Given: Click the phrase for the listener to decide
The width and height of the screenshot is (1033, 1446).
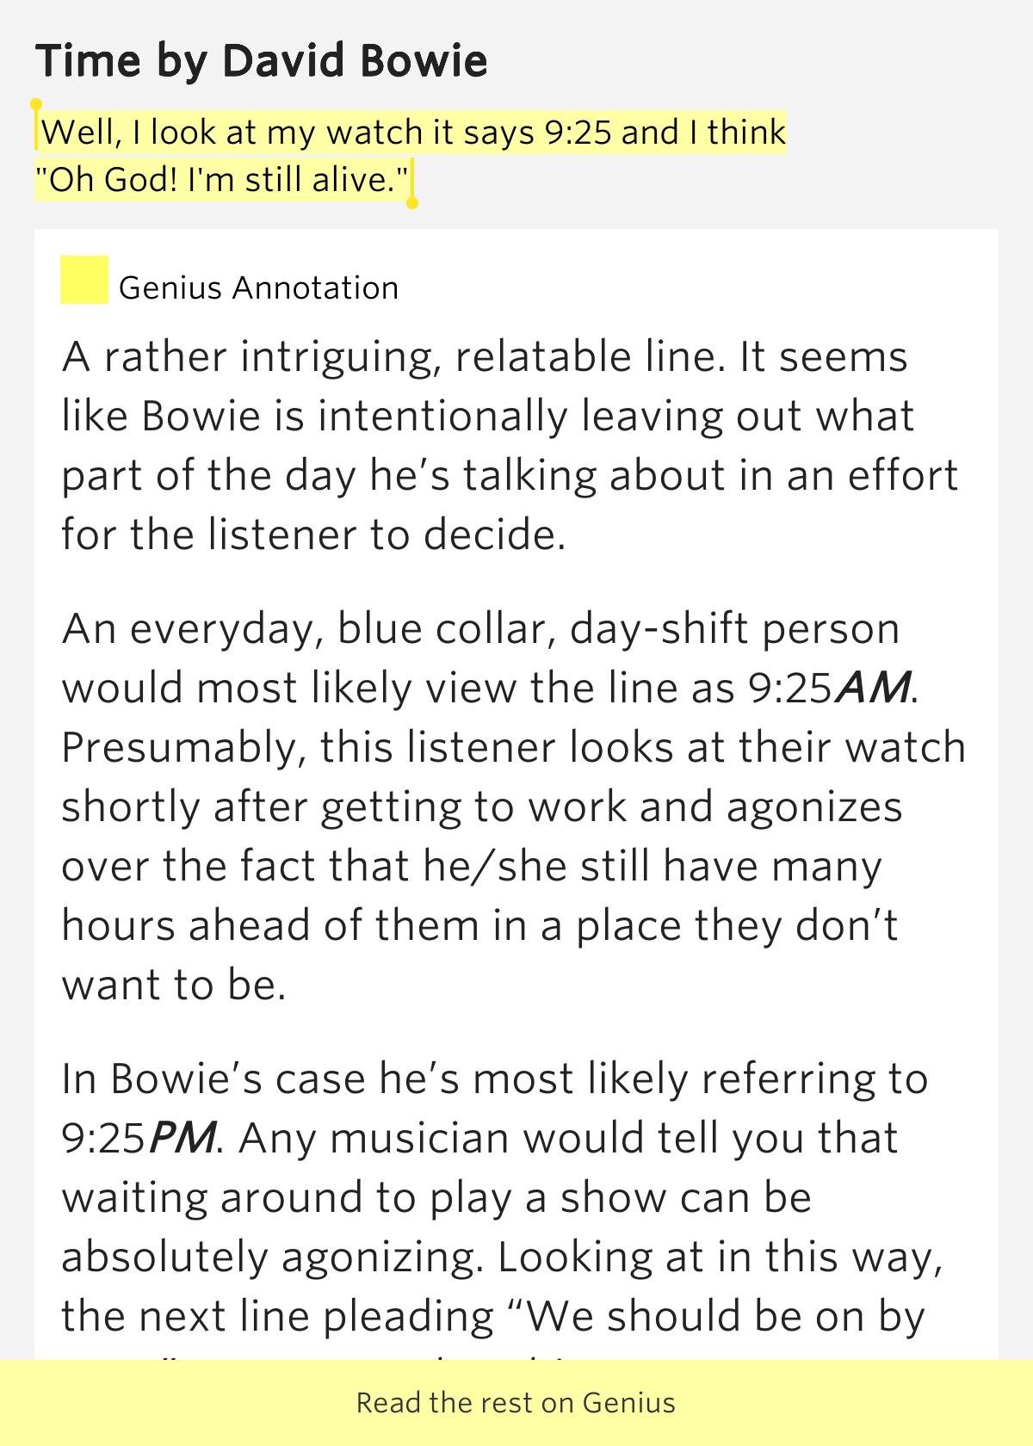Looking at the screenshot, I should [313, 535].
